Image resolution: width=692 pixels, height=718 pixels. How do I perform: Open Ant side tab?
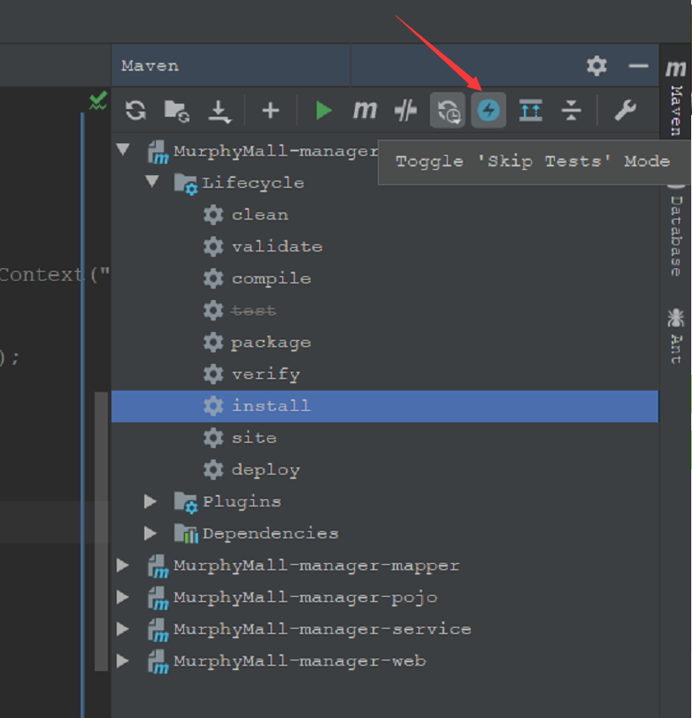(676, 336)
